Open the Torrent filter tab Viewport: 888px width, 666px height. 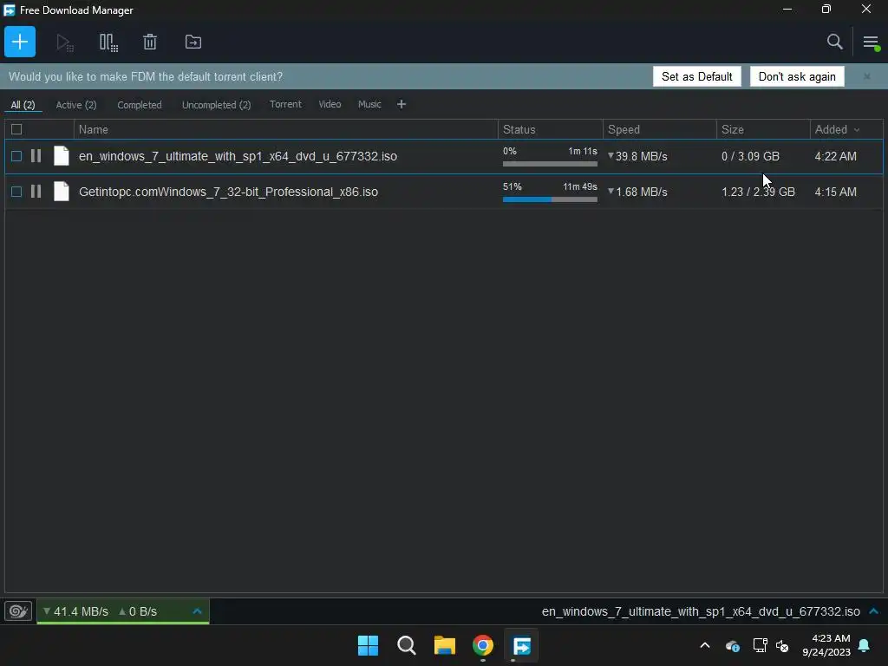pos(285,104)
